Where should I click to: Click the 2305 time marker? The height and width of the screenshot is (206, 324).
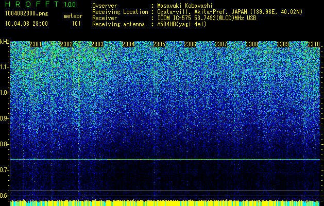click(x=159, y=44)
